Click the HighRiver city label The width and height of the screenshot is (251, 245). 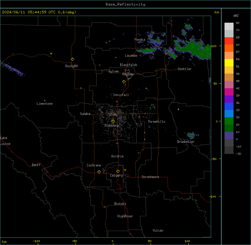[125, 216]
